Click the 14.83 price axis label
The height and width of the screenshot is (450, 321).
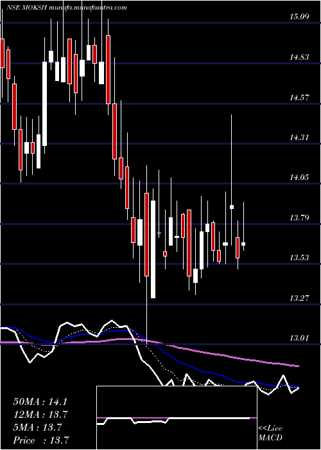[x=299, y=57]
